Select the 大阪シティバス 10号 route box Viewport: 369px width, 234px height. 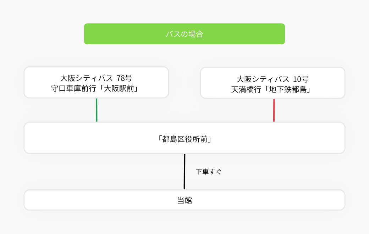(272, 83)
